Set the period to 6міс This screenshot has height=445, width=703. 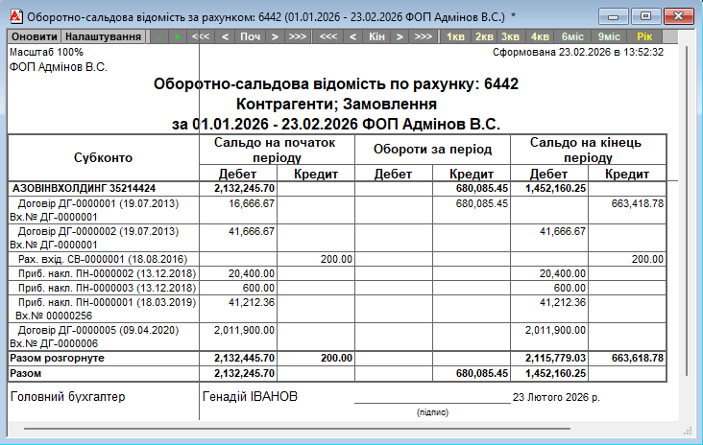(x=571, y=36)
